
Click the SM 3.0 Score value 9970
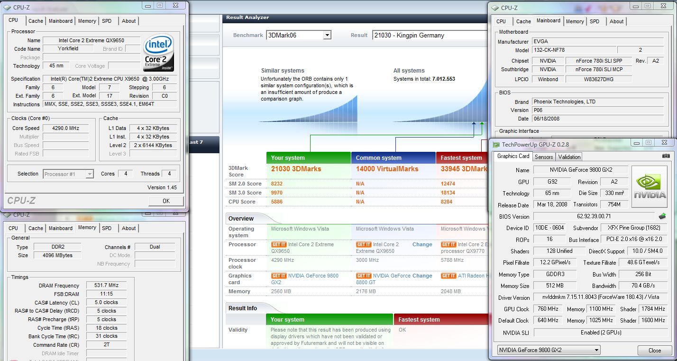coord(277,193)
